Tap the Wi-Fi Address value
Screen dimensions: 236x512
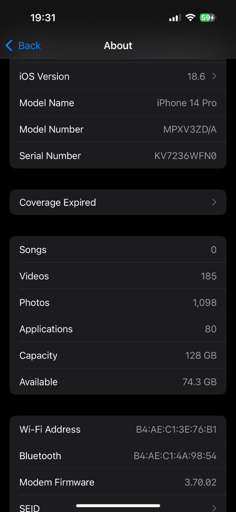click(176, 429)
